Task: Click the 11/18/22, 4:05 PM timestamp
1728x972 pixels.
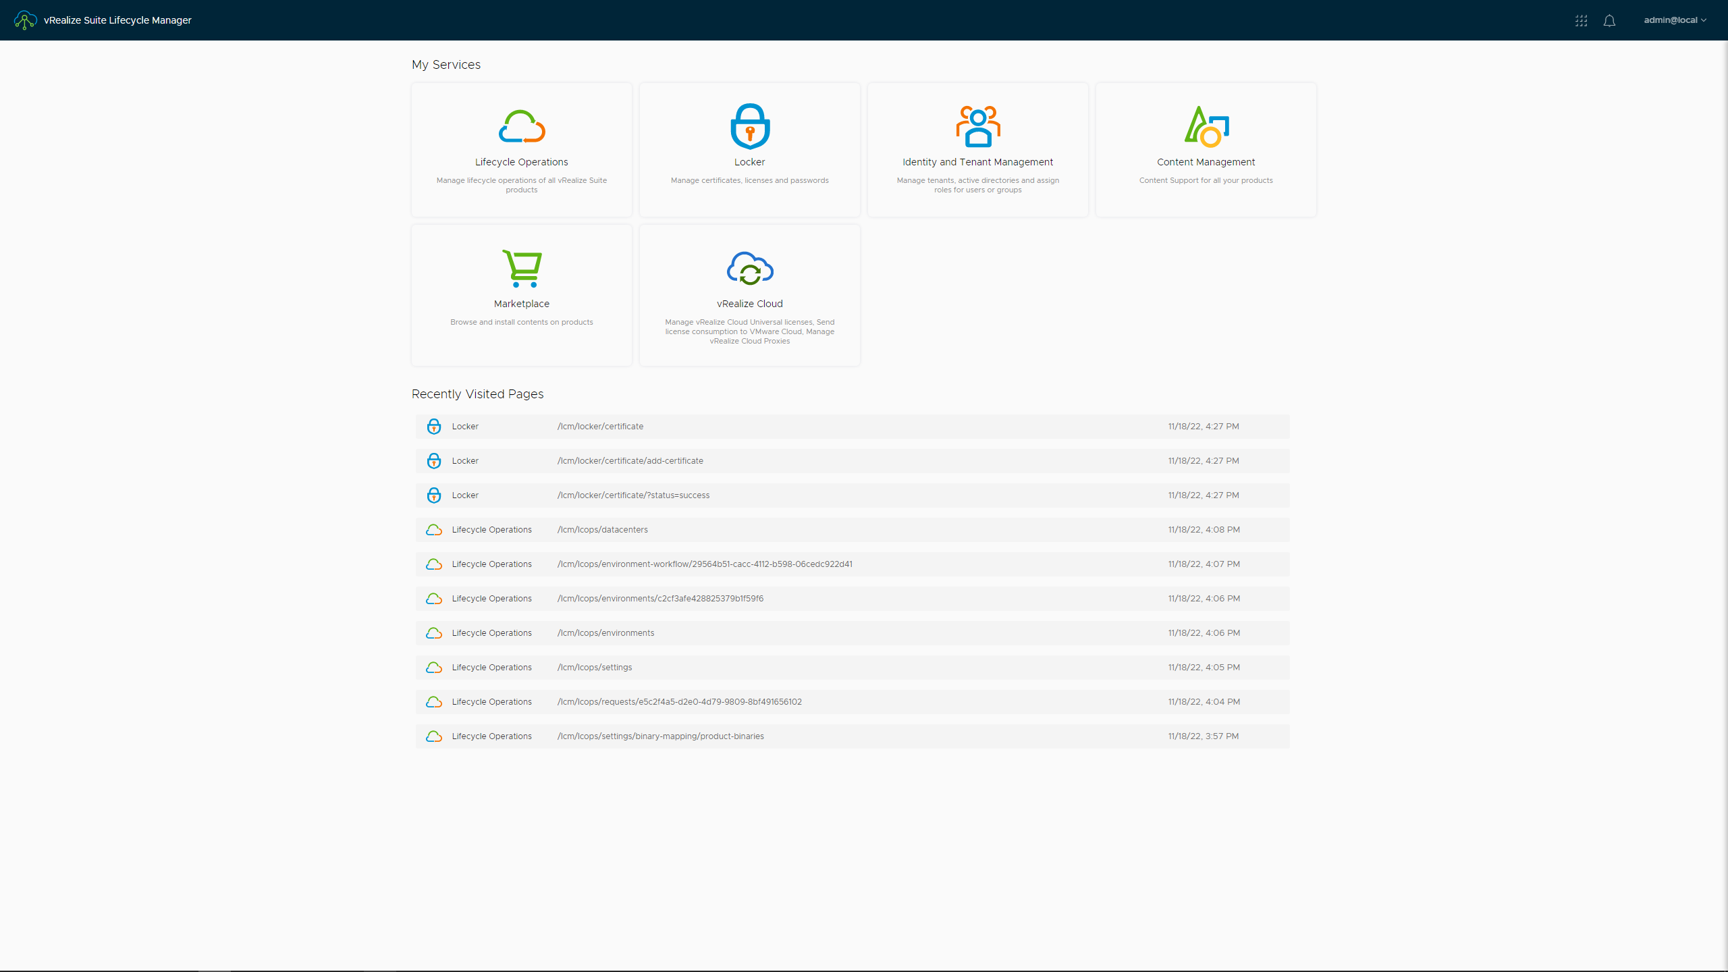Action: (1204, 668)
